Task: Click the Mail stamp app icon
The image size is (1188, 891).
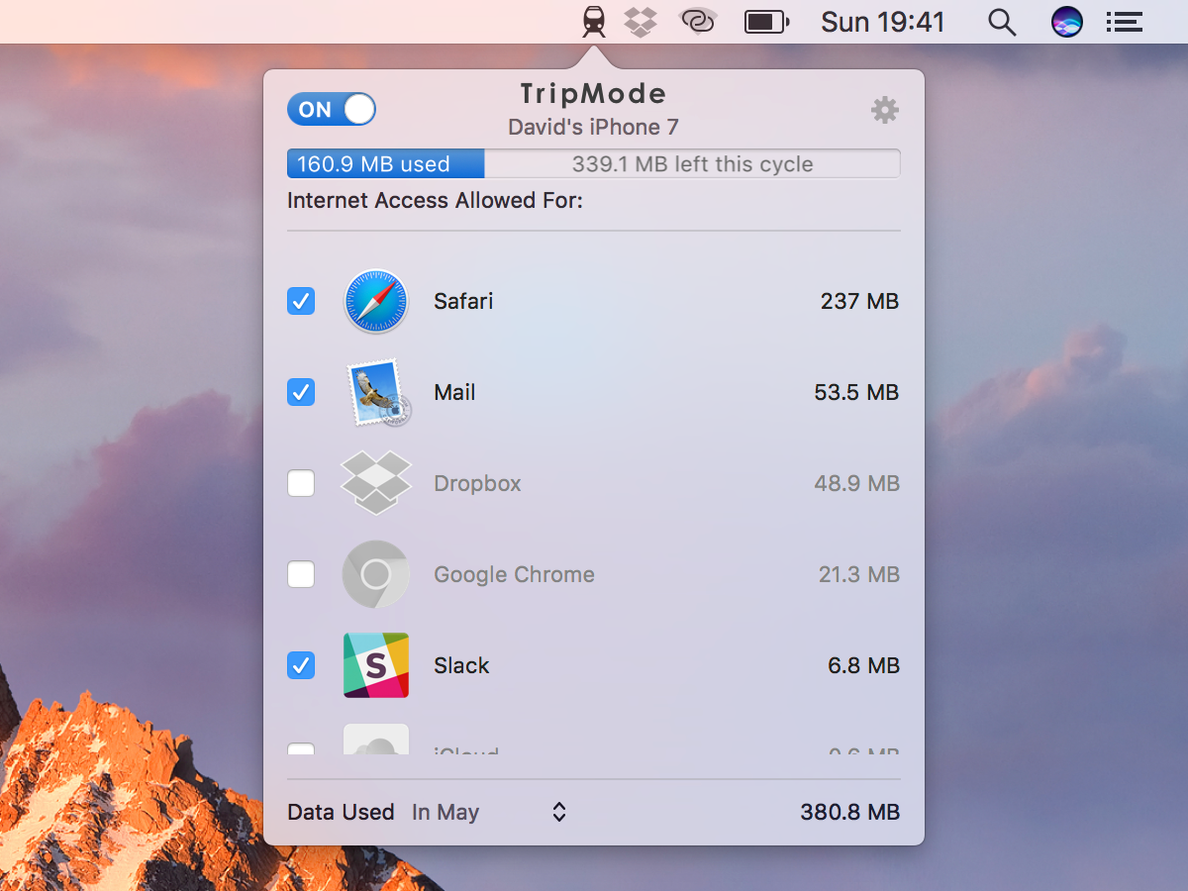Action: [x=376, y=392]
